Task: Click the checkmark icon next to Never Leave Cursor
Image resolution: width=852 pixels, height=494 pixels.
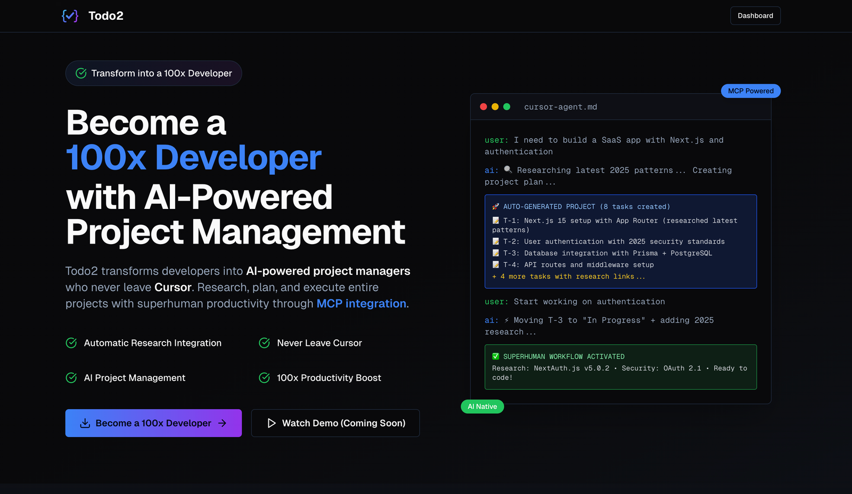Action: click(264, 343)
